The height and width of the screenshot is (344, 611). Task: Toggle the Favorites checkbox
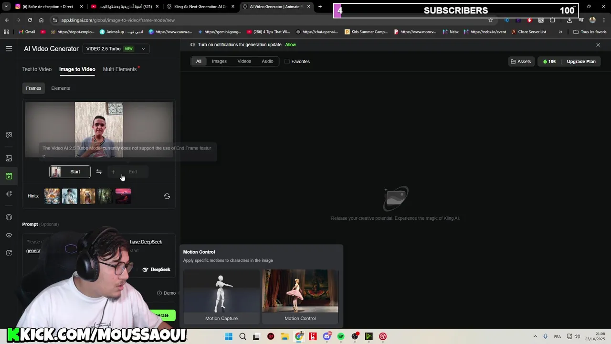pyautogui.click(x=287, y=61)
